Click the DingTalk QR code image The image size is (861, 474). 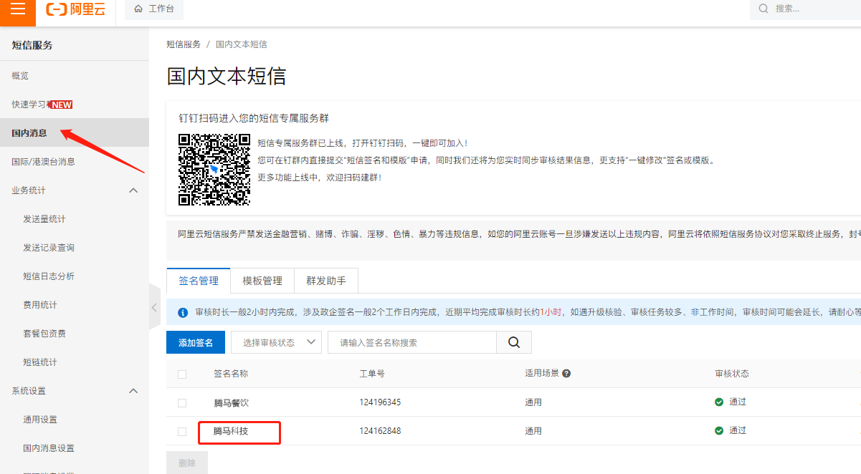[x=214, y=170]
